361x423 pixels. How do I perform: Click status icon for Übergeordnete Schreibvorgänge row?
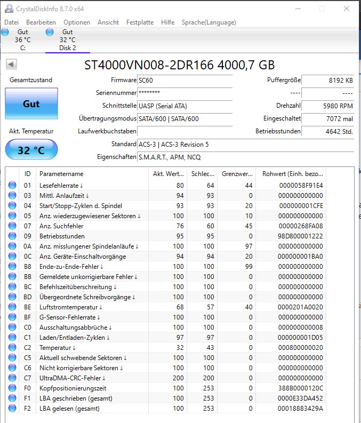12,297
